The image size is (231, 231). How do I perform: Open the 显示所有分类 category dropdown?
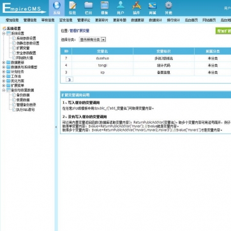[x=93, y=40]
